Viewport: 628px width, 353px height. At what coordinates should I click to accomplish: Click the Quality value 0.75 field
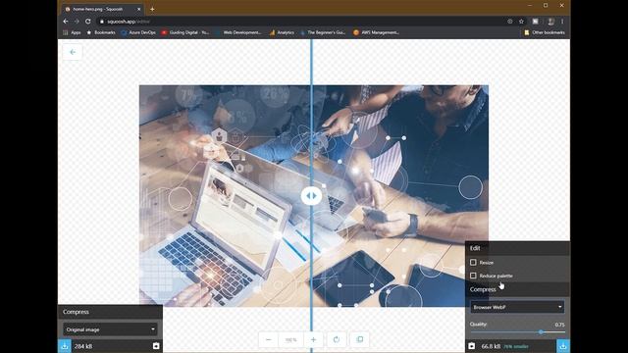click(559, 325)
